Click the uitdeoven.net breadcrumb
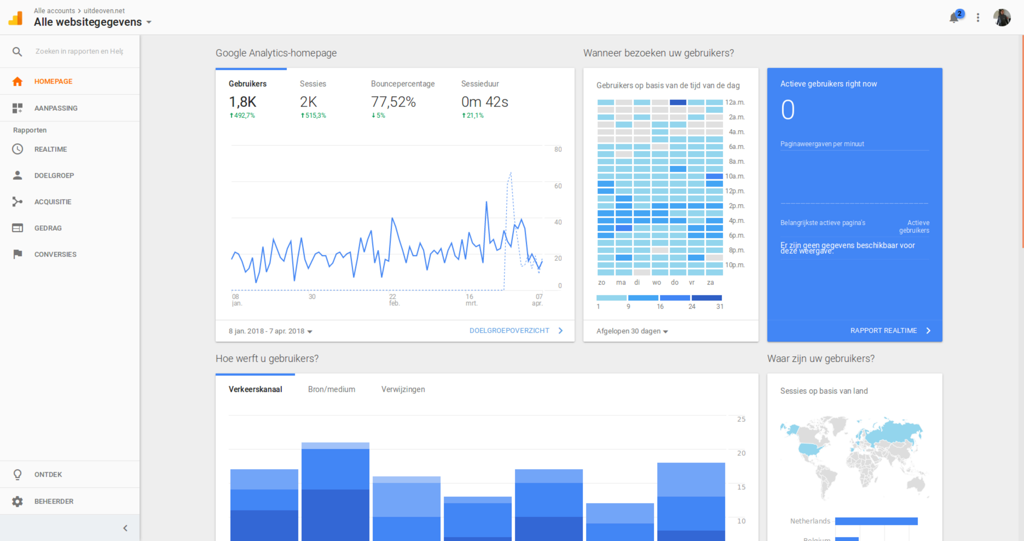This screenshot has width=1024, height=541. pos(104,11)
